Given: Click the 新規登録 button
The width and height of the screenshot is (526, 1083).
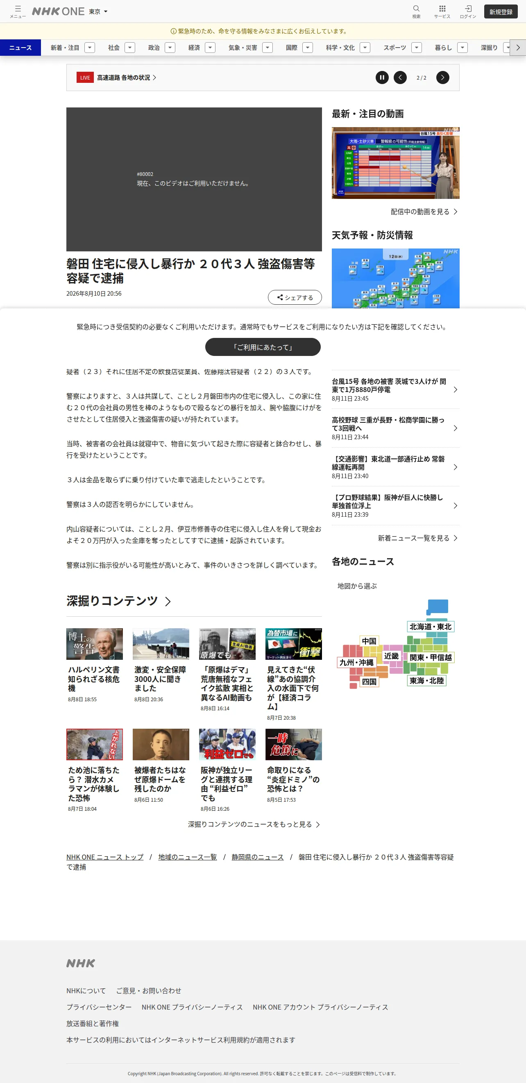Looking at the screenshot, I should tap(501, 12).
